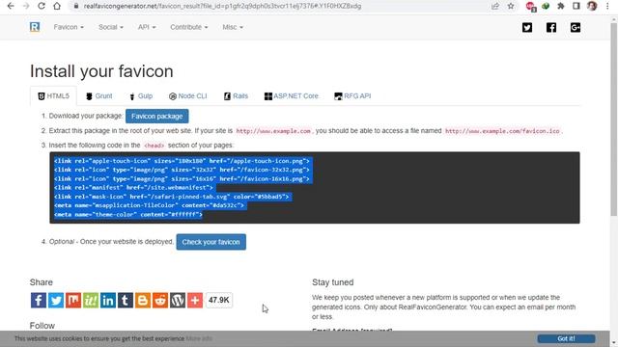Click the browser address bar URL
Viewport: 618px width, 347px height.
pos(222,6)
